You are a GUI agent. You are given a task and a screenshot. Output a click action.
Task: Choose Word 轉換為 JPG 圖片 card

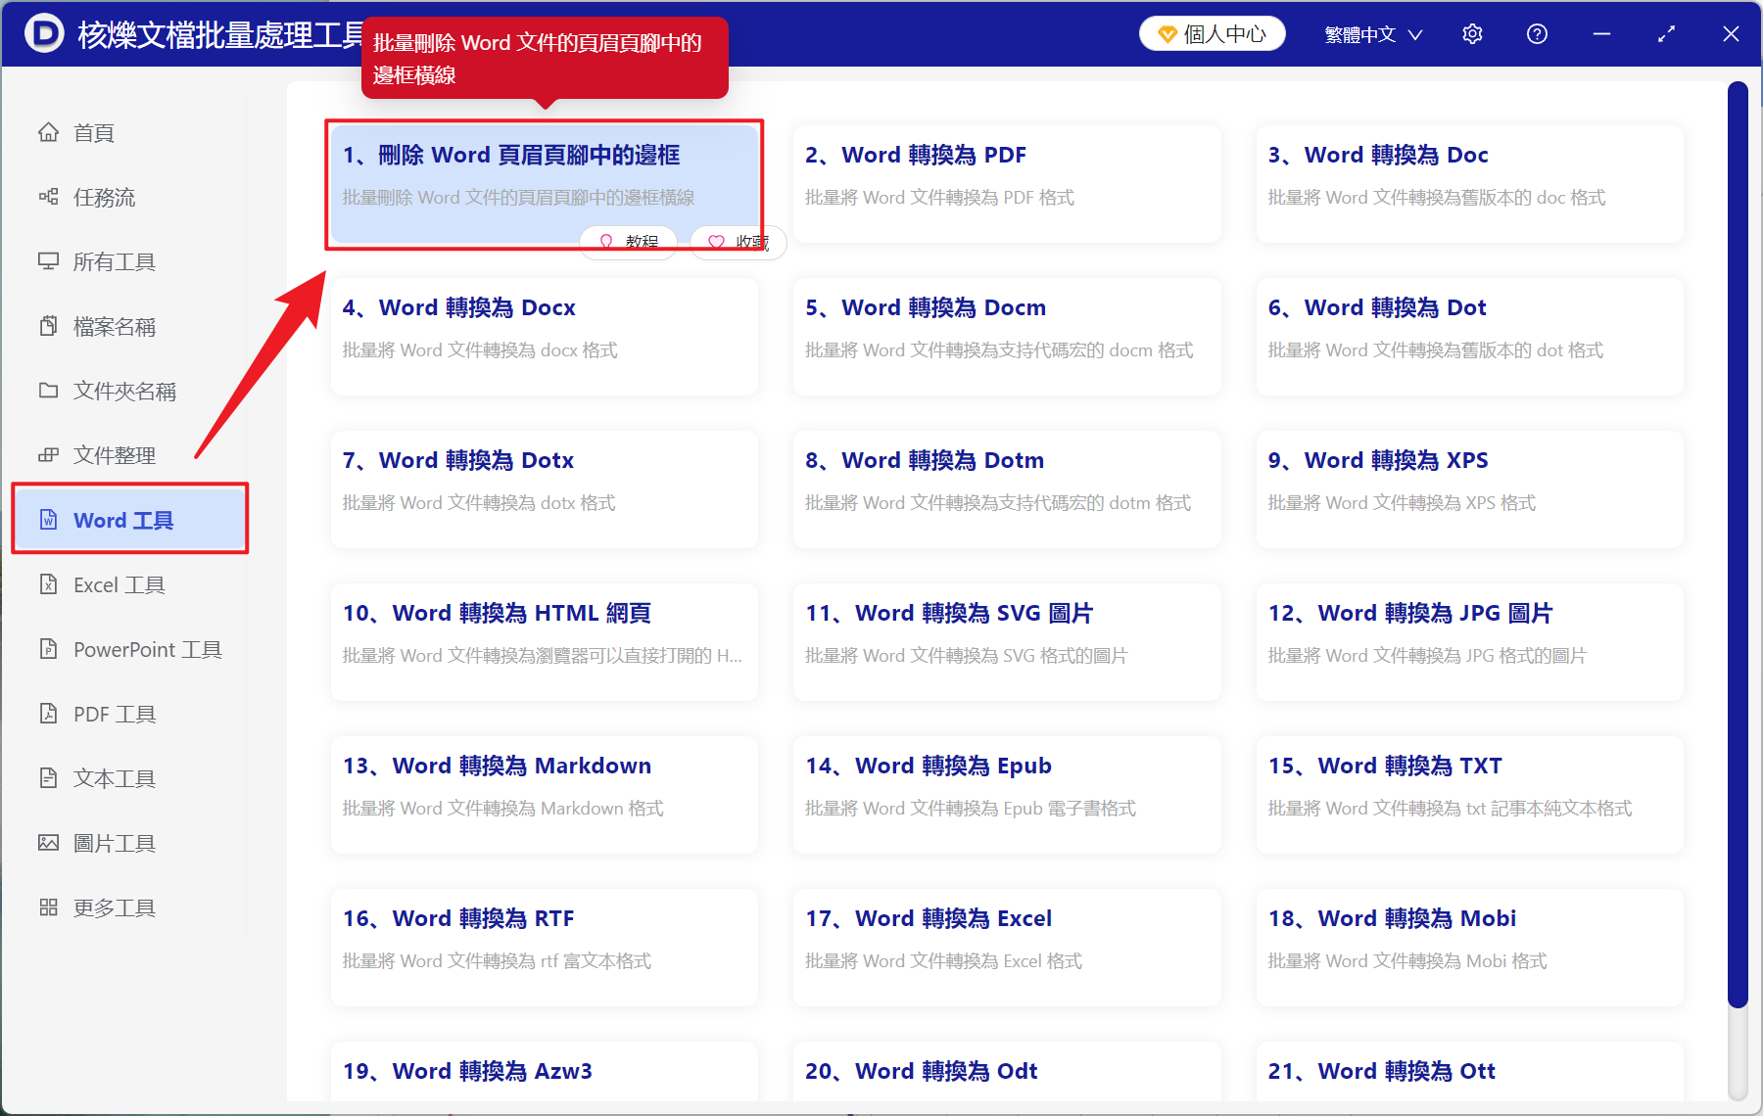1469,641
